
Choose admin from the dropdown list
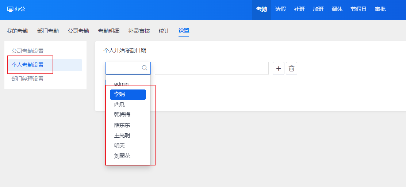point(122,84)
